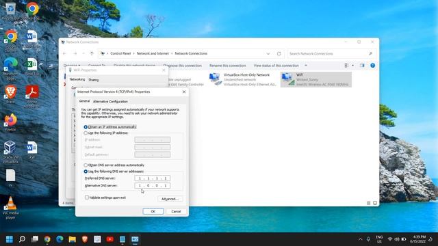Open the WiFi tray icon
This screenshot has height=246, width=438.
(390, 239)
